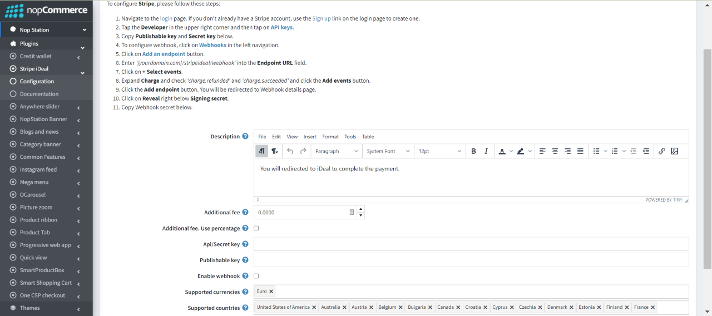Check the Enable webhook checkbox
712x316 pixels.
click(256, 276)
